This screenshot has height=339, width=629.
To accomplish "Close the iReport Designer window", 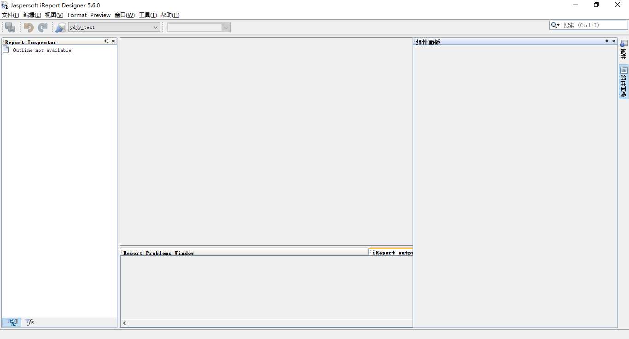I will tap(618, 5).
